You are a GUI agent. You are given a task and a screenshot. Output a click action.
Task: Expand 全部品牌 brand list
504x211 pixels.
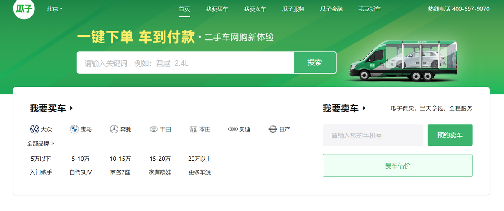[x=41, y=143]
